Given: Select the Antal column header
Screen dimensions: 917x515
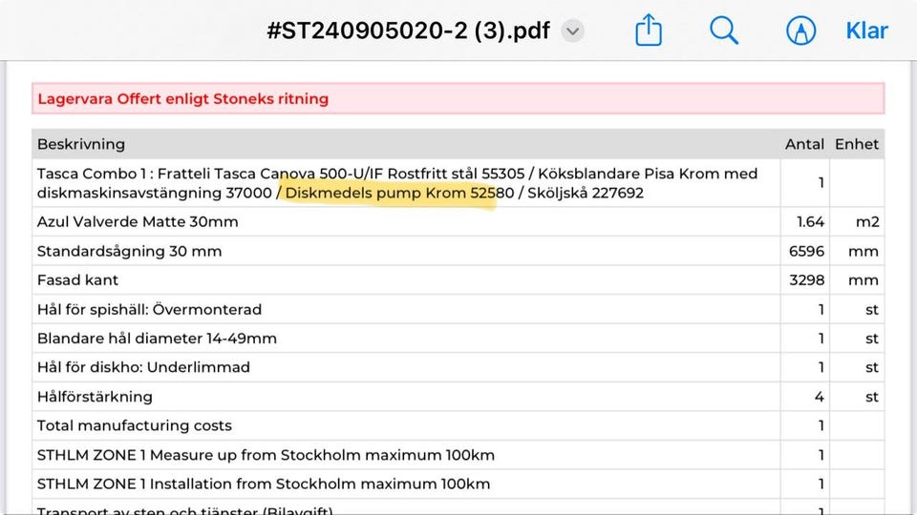Looking at the screenshot, I should (804, 144).
